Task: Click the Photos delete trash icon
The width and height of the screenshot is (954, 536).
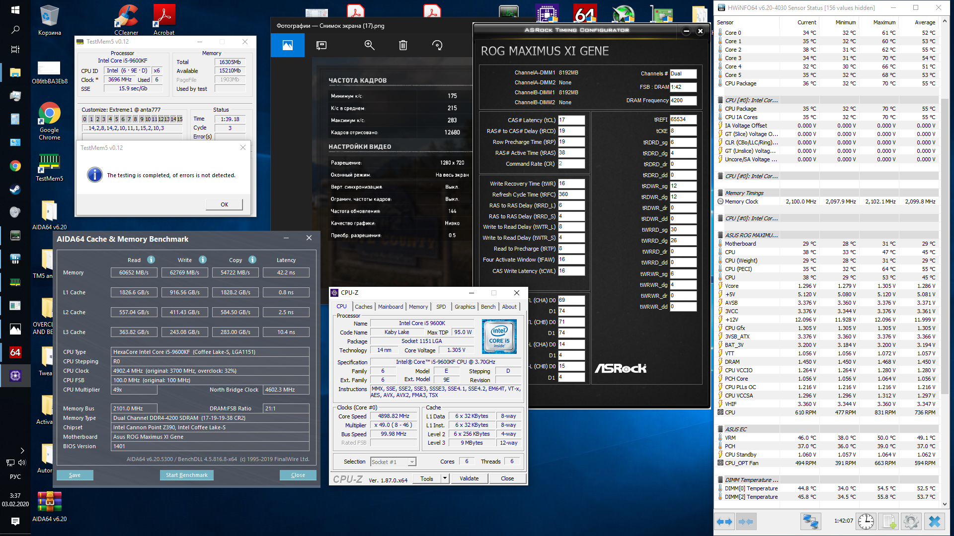Action: click(403, 45)
